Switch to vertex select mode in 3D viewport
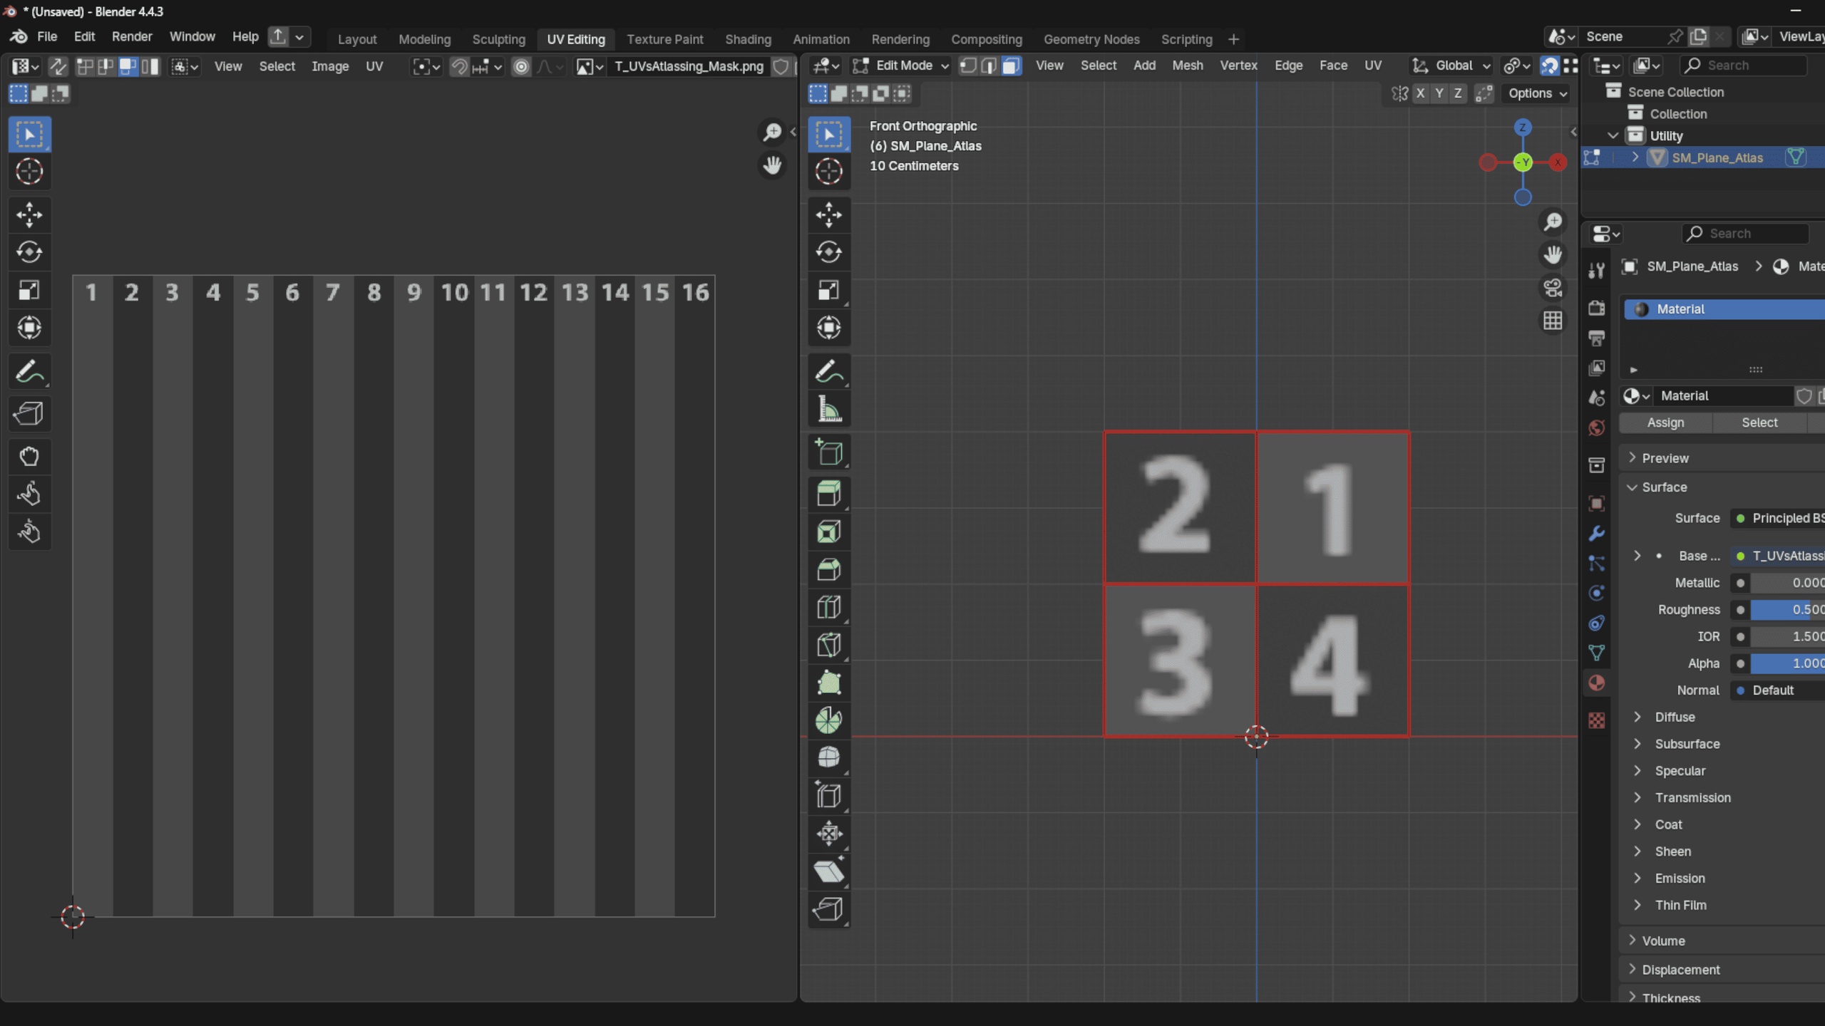This screenshot has width=1825, height=1026. [968, 66]
